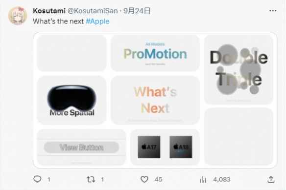Click the share upload icon

[271, 179]
